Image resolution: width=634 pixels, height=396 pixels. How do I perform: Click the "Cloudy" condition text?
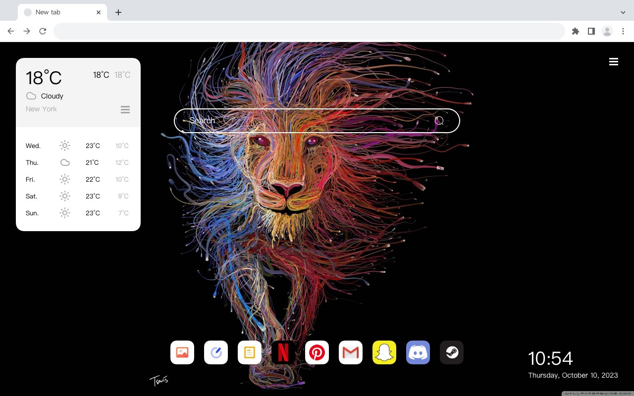coord(52,96)
